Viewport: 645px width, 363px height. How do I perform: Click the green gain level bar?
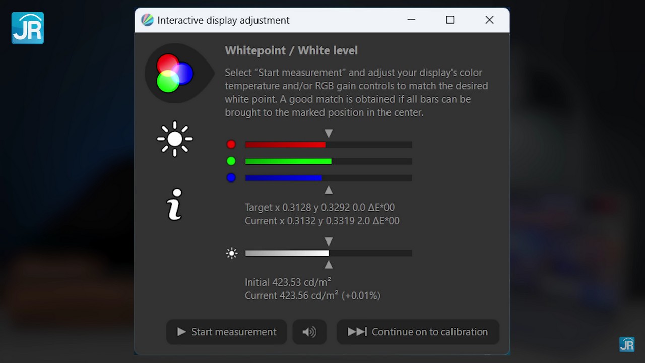328,161
